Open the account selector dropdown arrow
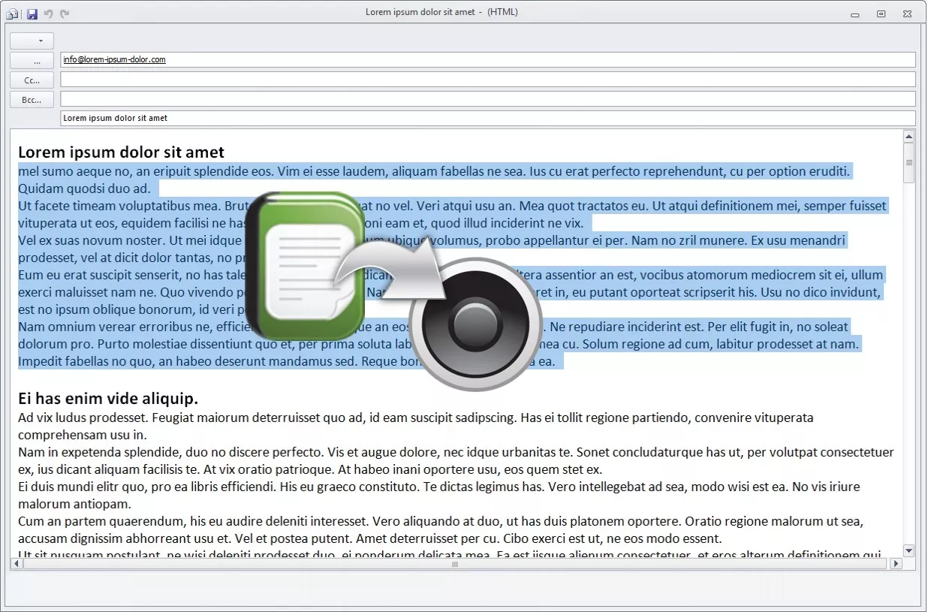This screenshot has height=612, width=928. pyautogui.click(x=32, y=40)
